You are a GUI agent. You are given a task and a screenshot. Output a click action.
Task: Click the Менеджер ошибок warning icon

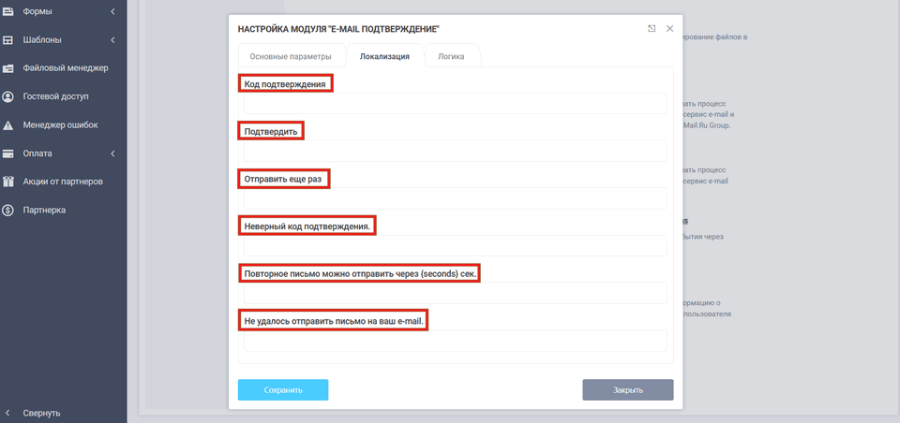click(x=8, y=125)
